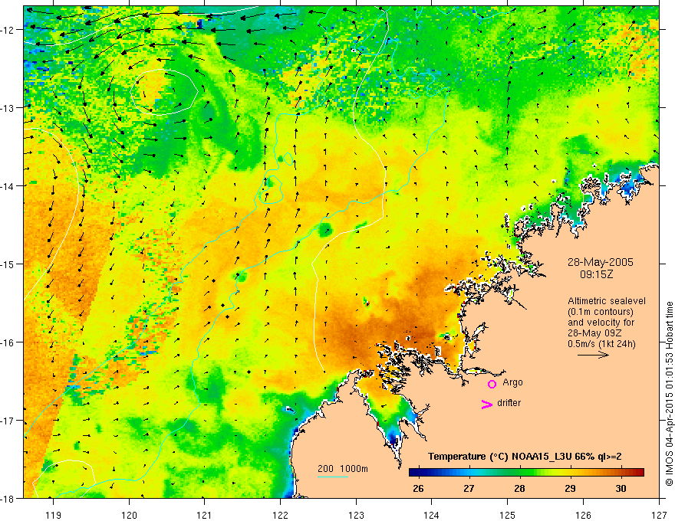Image resolution: width=675 pixels, height=521 pixels.
Task: Click the velocity scale reference arrow
Action: pyautogui.click(x=593, y=355)
